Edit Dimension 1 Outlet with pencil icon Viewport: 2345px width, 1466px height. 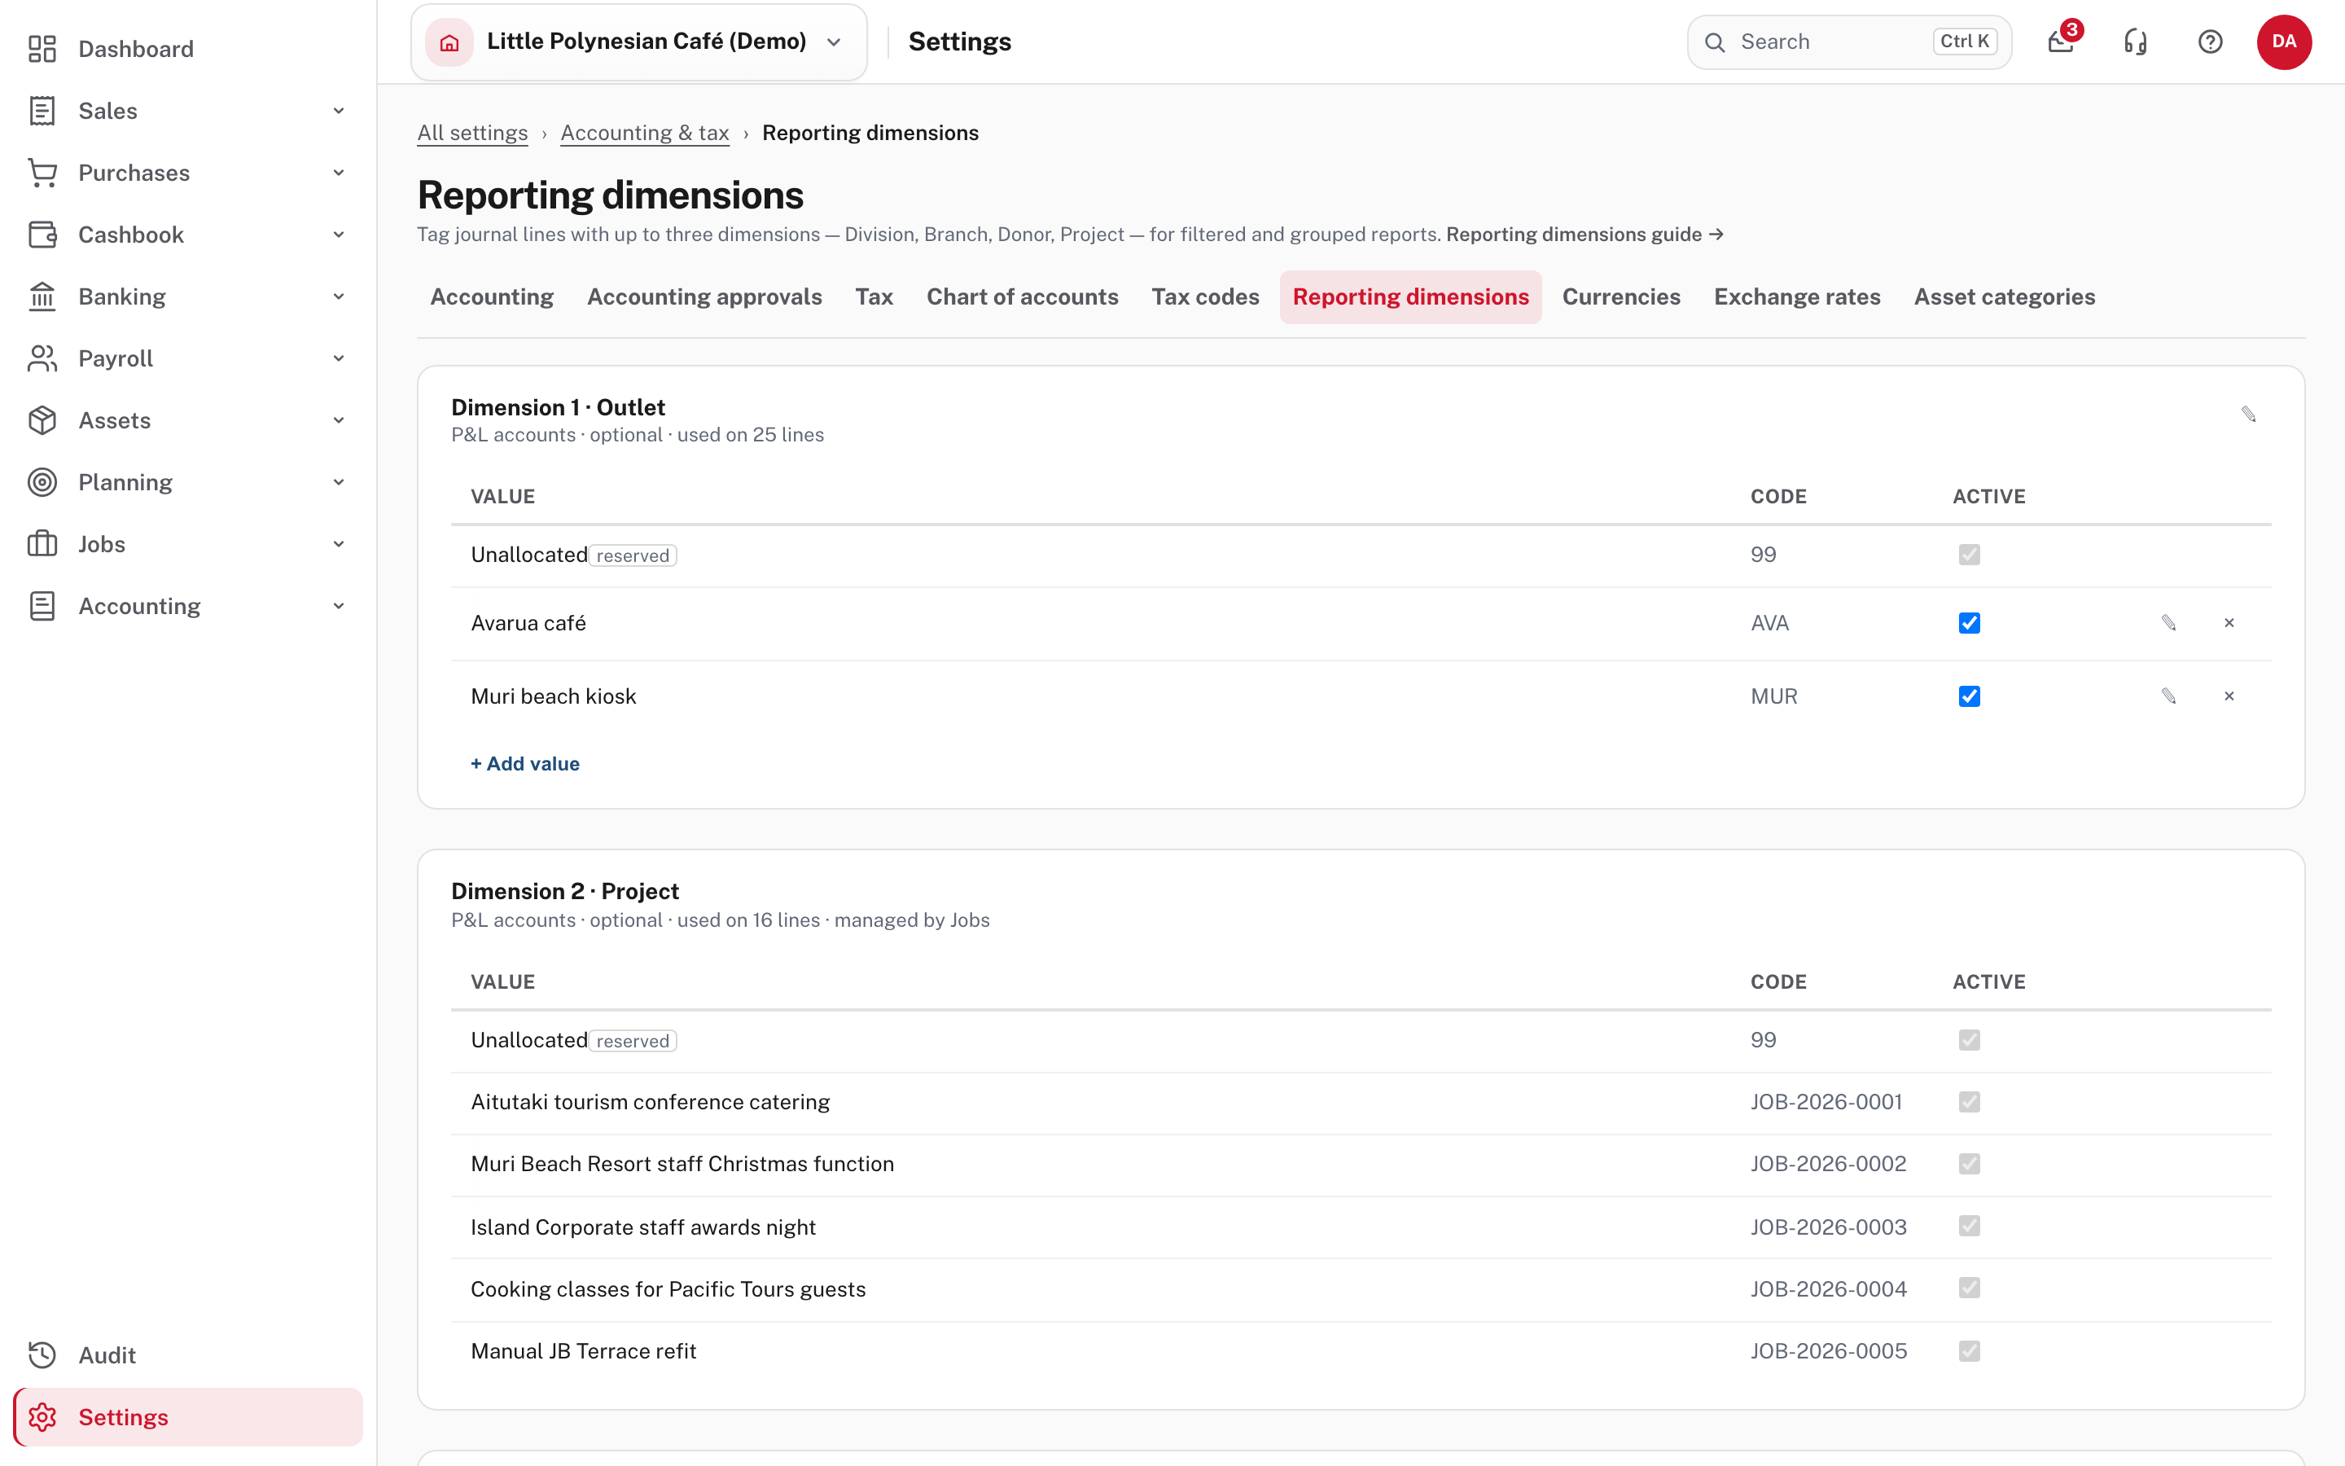pyautogui.click(x=2249, y=414)
